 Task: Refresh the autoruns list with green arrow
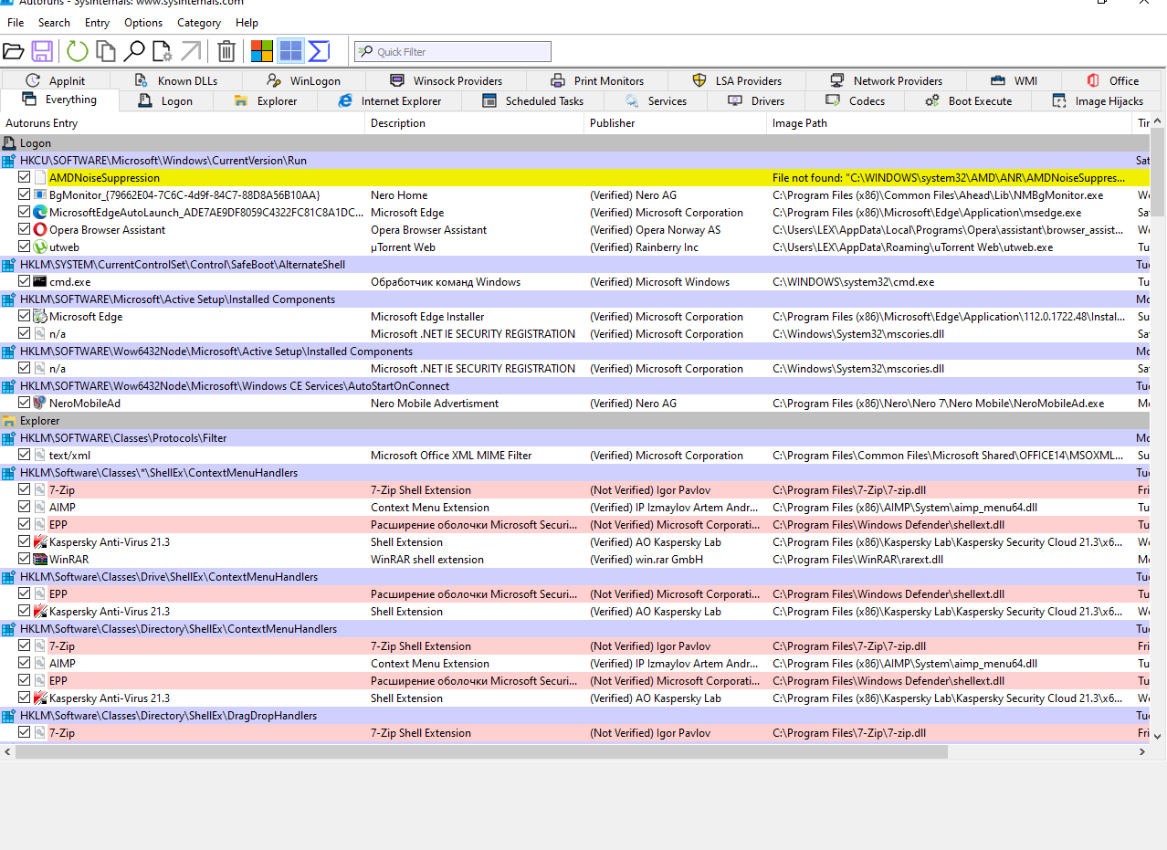pos(78,51)
